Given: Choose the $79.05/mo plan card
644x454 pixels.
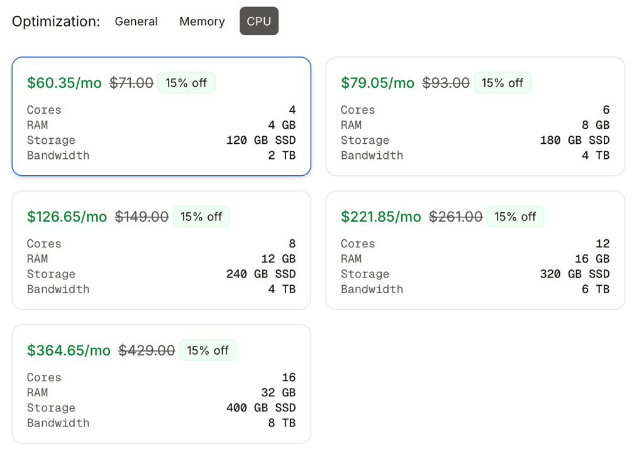Looking at the screenshot, I should [x=475, y=116].
